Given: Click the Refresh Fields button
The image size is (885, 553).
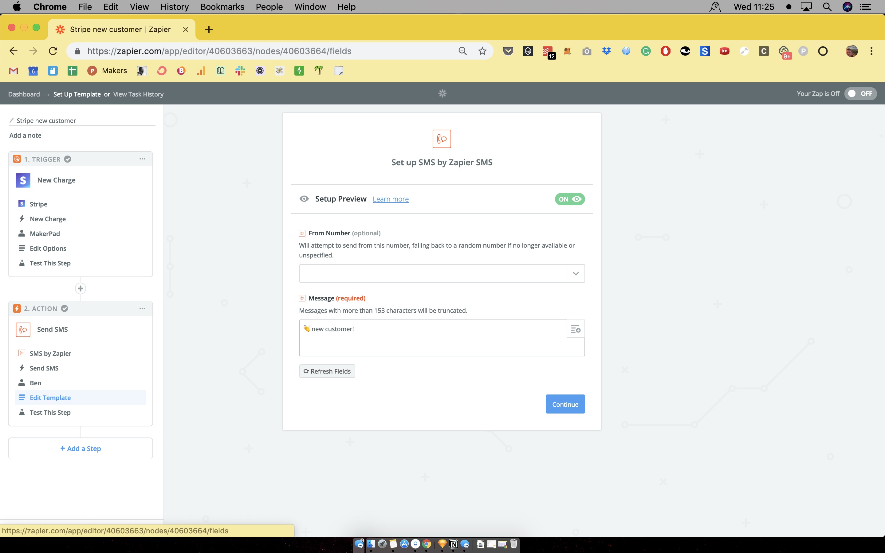Looking at the screenshot, I should tap(327, 371).
